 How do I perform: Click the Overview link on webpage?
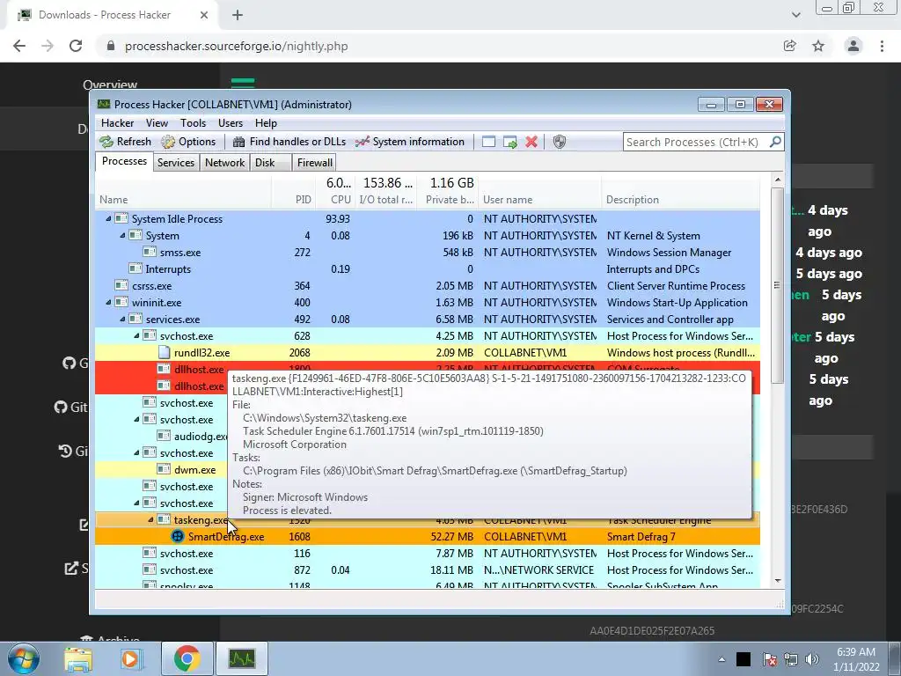110,84
